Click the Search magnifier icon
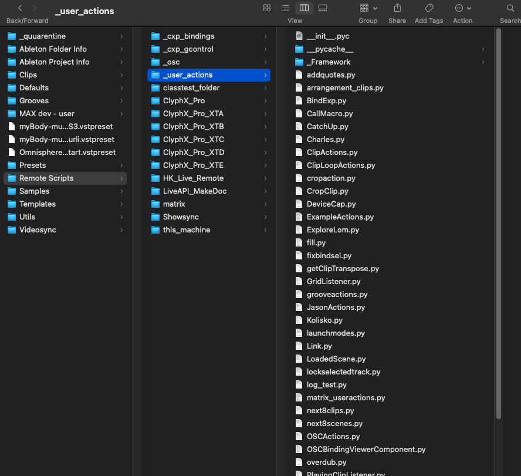 point(510,8)
